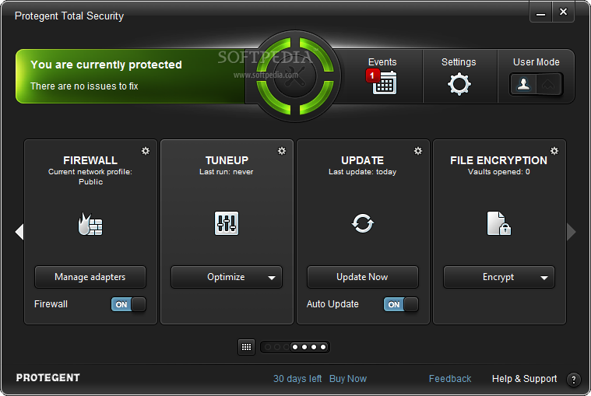This screenshot has height=396, width=591.
Task: Click the 'Last update: today' text
Action: point(363,172)
